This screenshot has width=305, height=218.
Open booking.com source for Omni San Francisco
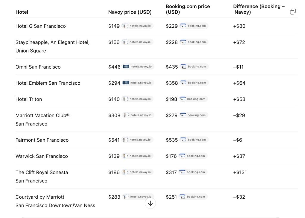(x=194, y=67)
